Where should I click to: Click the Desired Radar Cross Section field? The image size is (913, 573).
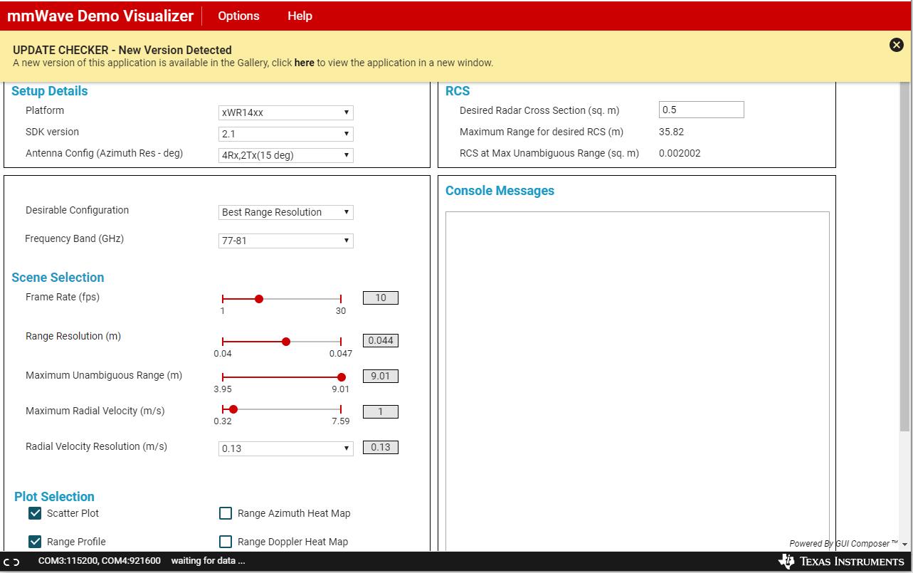point(702,110)
